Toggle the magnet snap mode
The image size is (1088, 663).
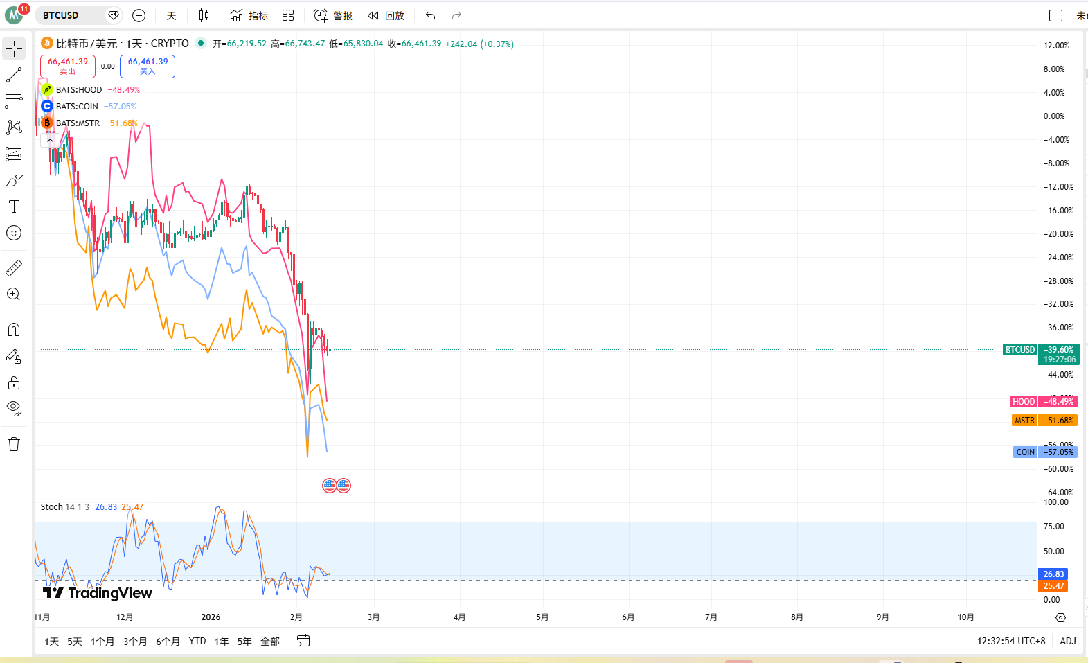coord(14,330)
